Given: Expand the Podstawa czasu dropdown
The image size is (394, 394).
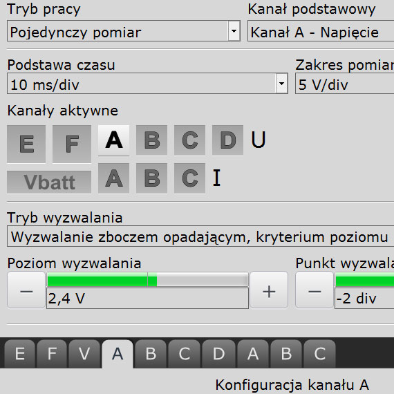Looking at the screenshot, I should coord(282,84).
